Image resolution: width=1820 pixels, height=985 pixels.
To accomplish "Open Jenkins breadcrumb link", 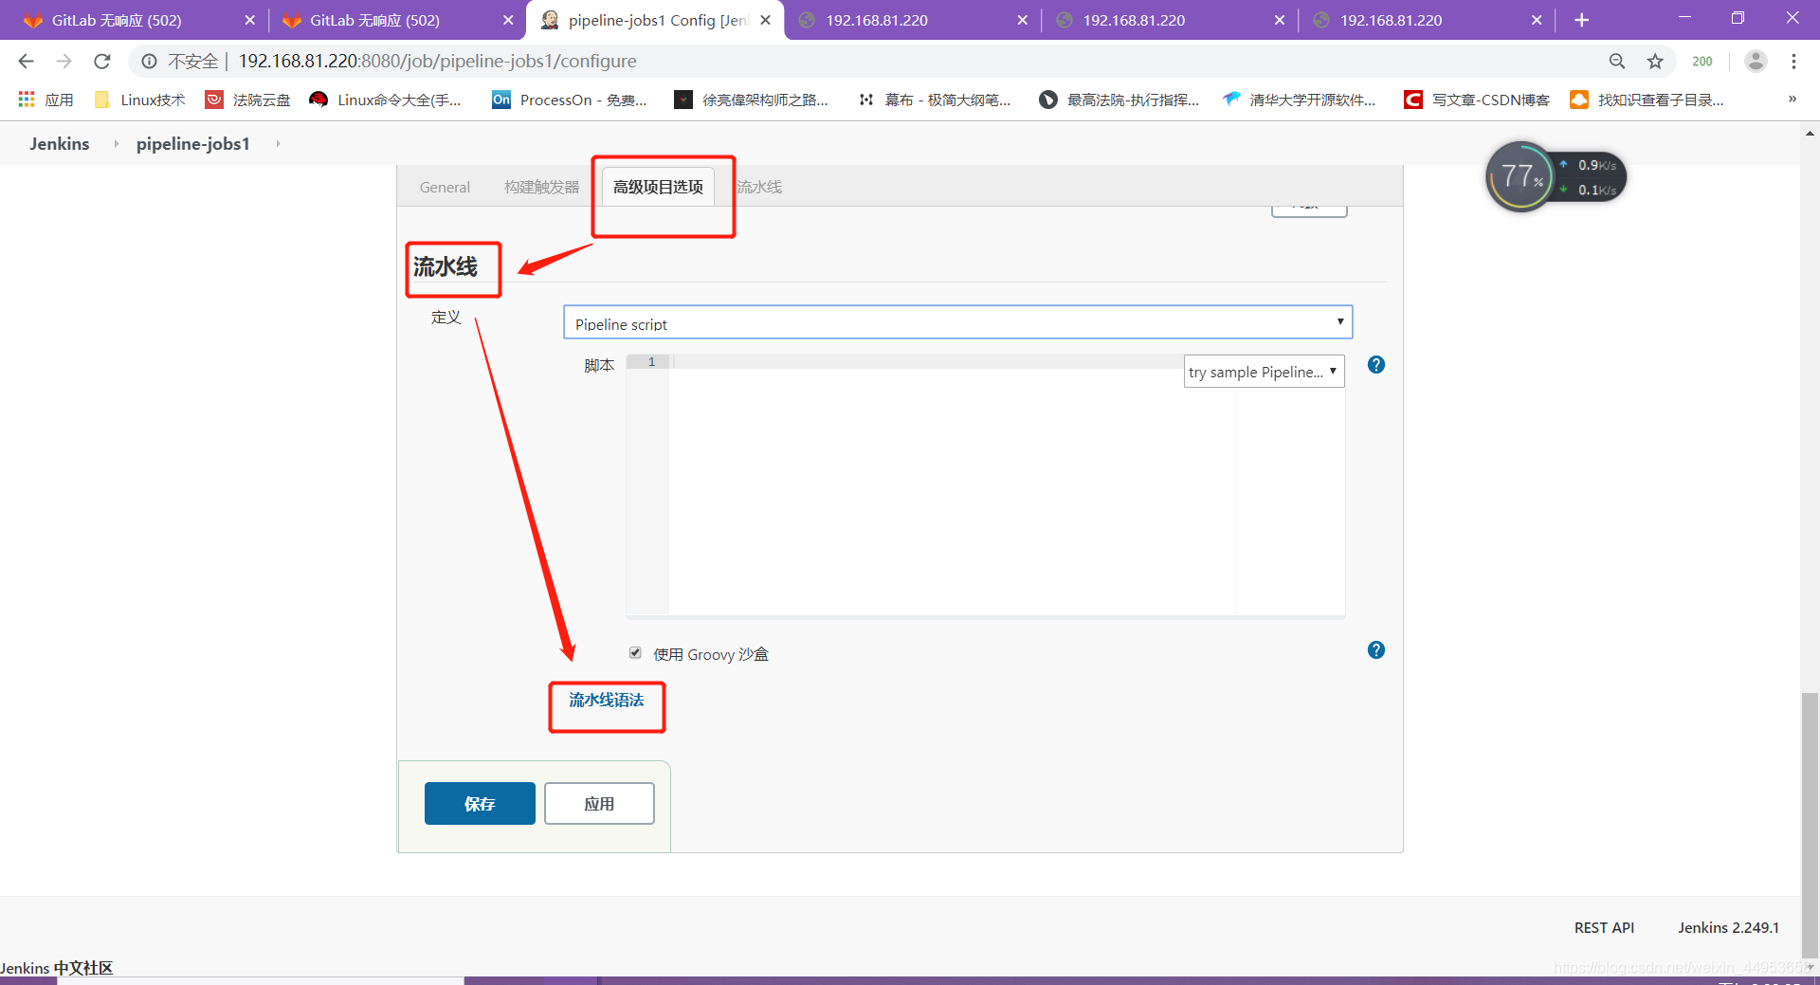I will (60, 144).
